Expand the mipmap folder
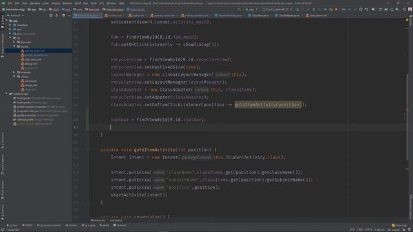Screen dimensions: 413x232 (x=14, y=72)
